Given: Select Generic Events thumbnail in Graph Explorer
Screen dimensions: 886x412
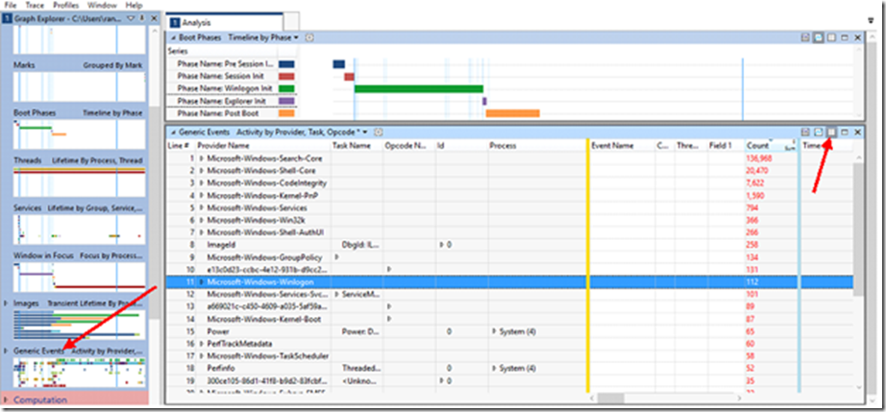Looking at the screenshot, I should 79,372.
